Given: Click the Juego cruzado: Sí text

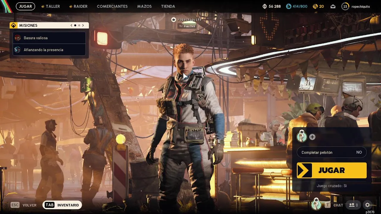Looking at the screenshot, I should click(332, 186).
